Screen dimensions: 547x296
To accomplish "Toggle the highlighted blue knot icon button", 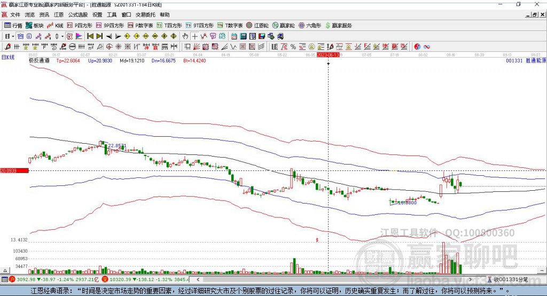I will click(20, 36).
